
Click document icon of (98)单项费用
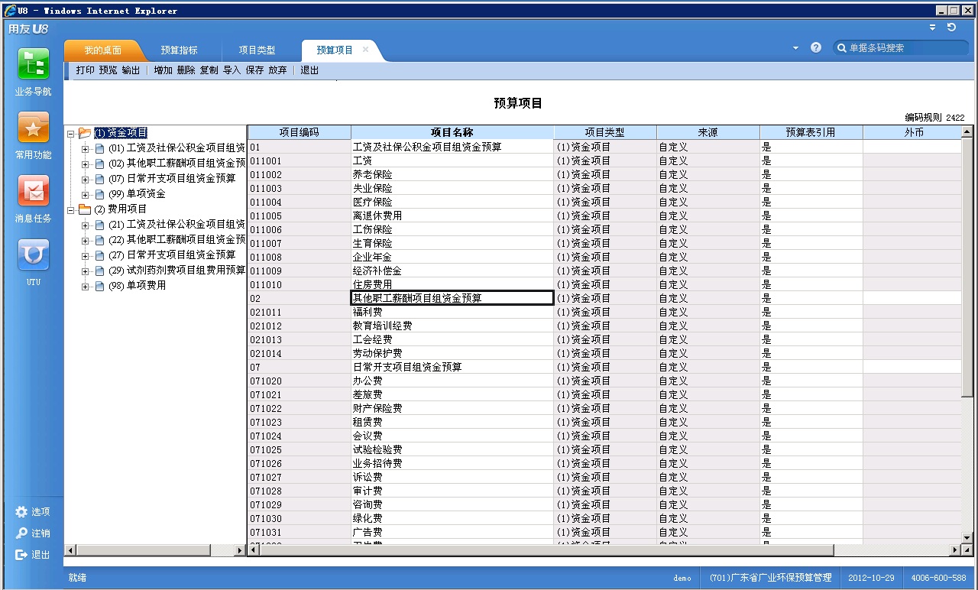[x=99, y=286]
